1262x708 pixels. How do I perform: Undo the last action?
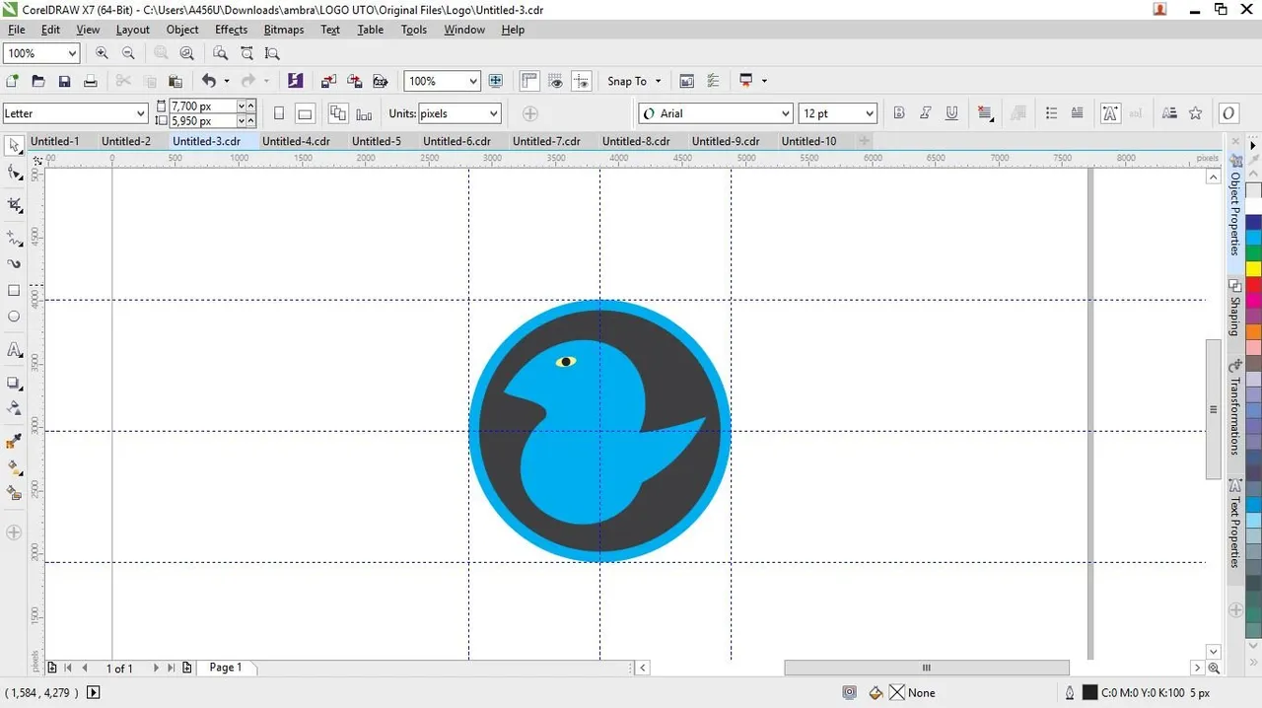tap(208, 81)
